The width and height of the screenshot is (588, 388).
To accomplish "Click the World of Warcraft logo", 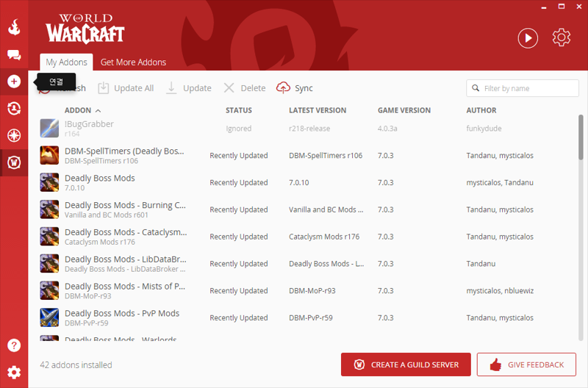I will click(85, 29).
